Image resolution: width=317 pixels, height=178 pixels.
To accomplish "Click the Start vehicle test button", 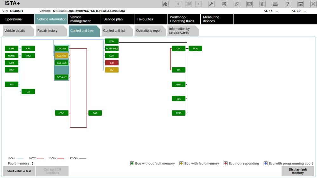I will 19,171.
